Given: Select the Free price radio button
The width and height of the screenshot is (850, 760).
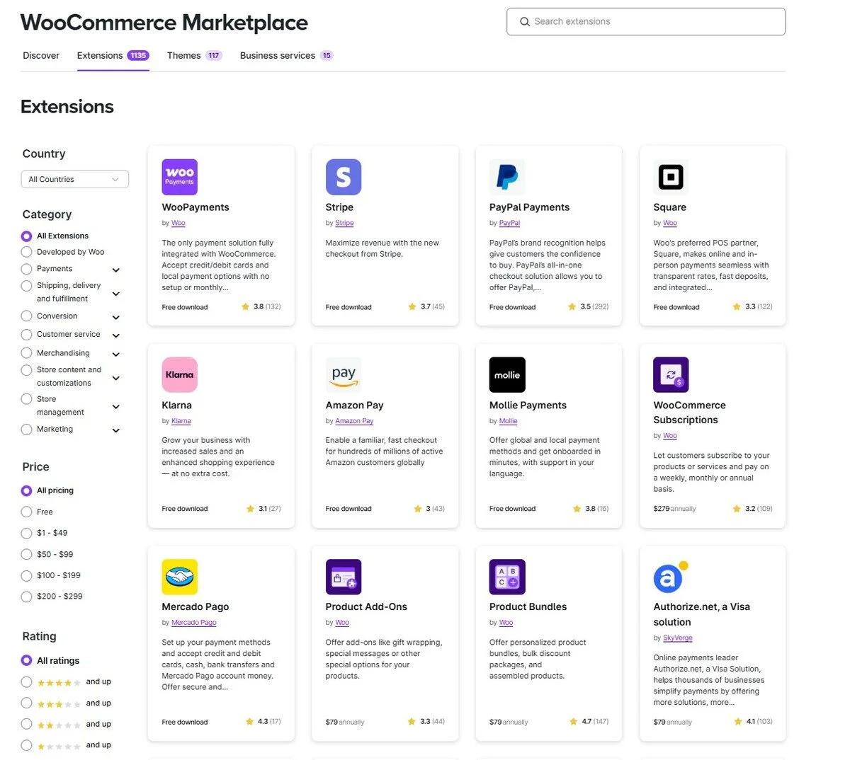Looking at the screenshot, I should coord(26,512).
